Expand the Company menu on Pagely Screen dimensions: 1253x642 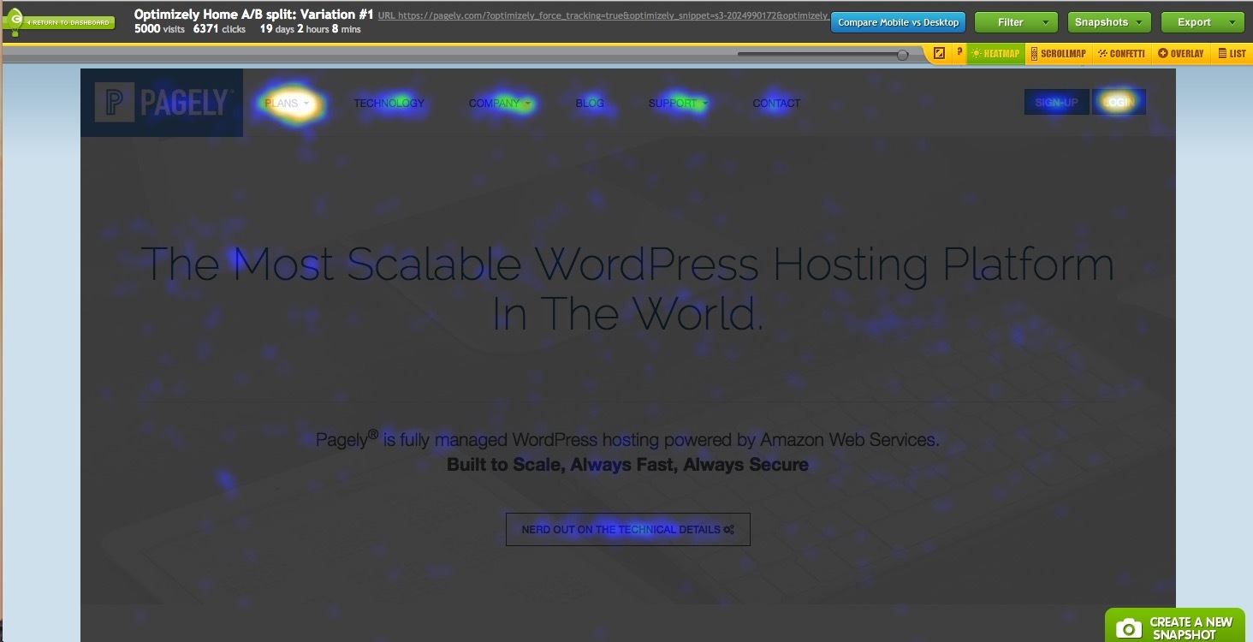coord(500,104)
